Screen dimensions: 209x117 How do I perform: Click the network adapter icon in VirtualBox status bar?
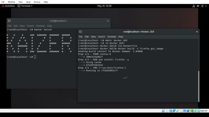click(174, 111)
